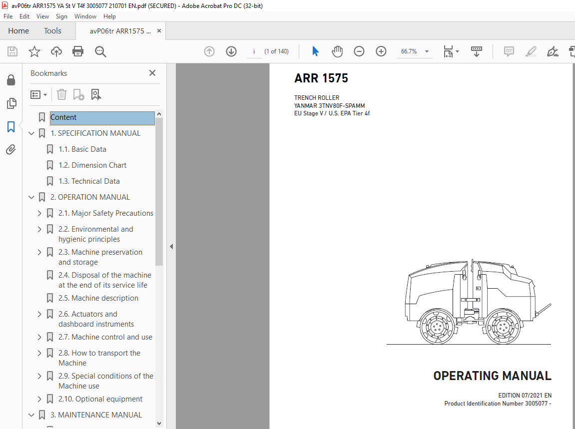Expand 2.1. Major Safety Precautions bookmark
Viewport: 575px width, 429px height.
tap(39, 213)
